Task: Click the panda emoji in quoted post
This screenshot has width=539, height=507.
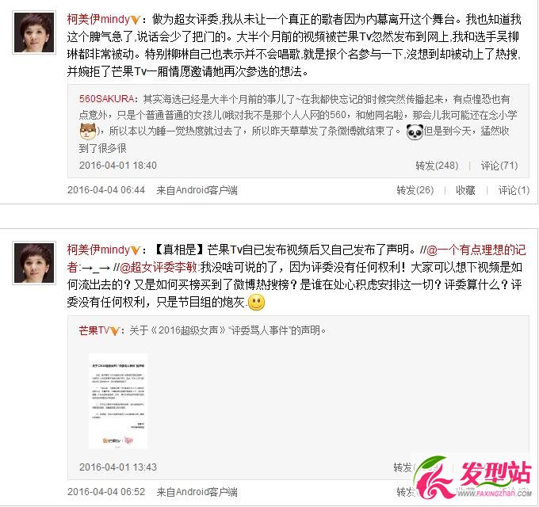Action: pos(415,132)
